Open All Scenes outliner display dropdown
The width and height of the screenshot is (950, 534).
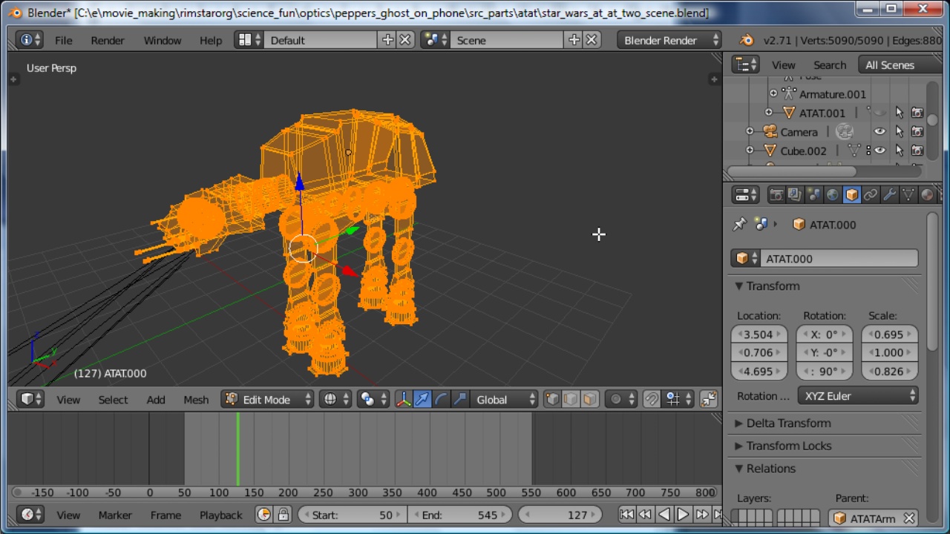coord(900,65)
